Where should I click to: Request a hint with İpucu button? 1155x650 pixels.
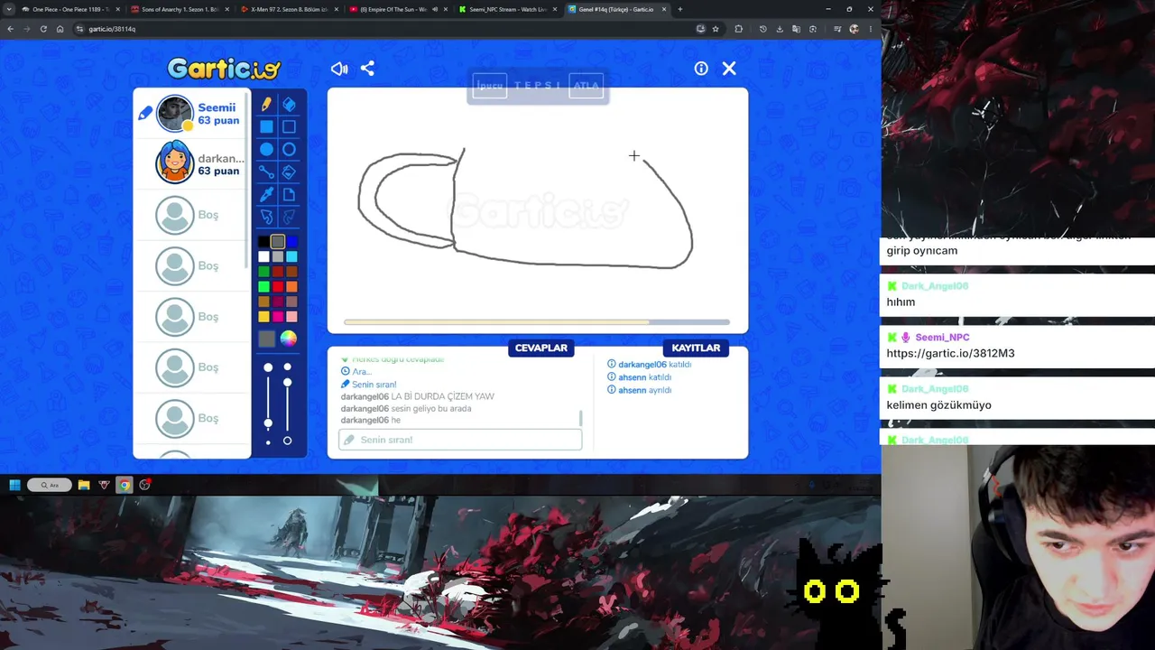point(490,86)
